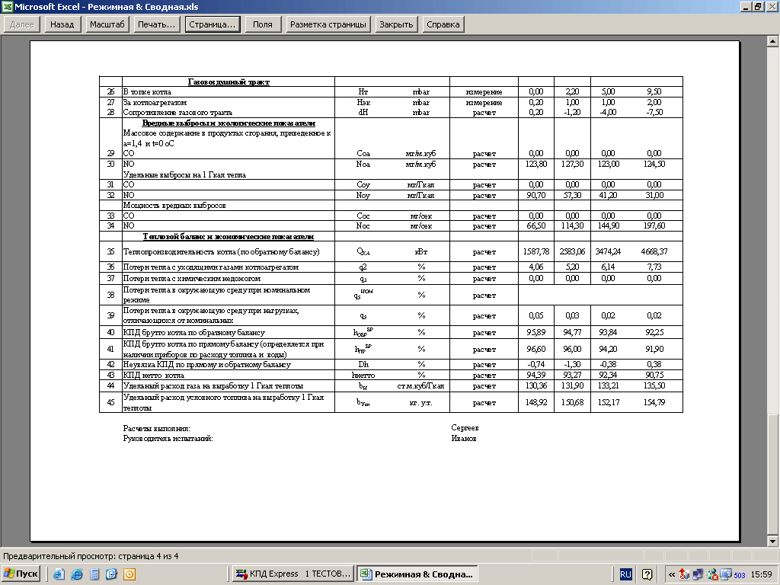Close print preview with Закрыть button
This screenshot has width=780, height=585.
pos(396,24)
